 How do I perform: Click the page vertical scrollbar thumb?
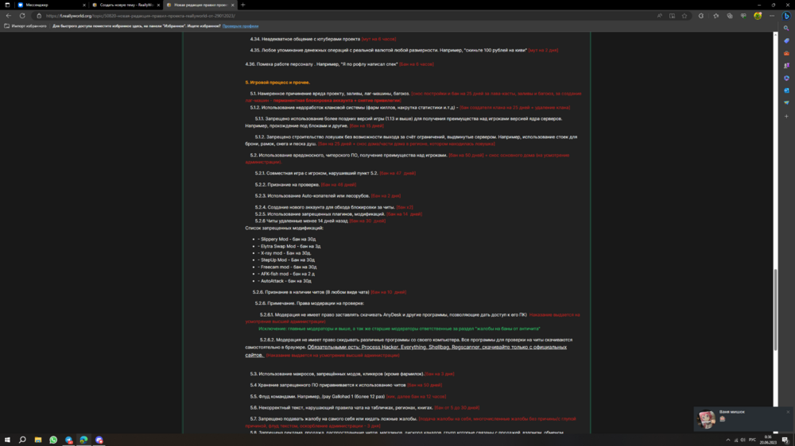point(775,310)
